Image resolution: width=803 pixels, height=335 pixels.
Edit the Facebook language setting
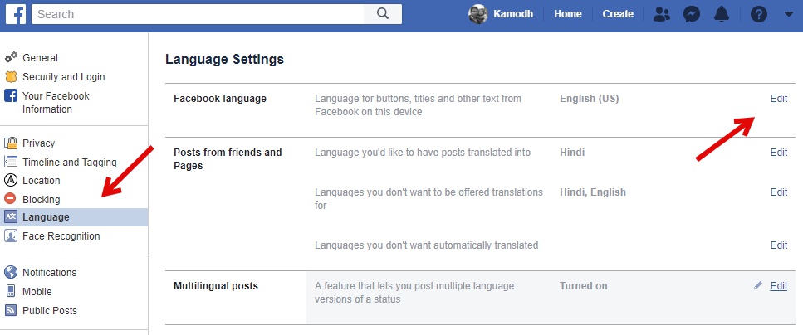point(778,98)
